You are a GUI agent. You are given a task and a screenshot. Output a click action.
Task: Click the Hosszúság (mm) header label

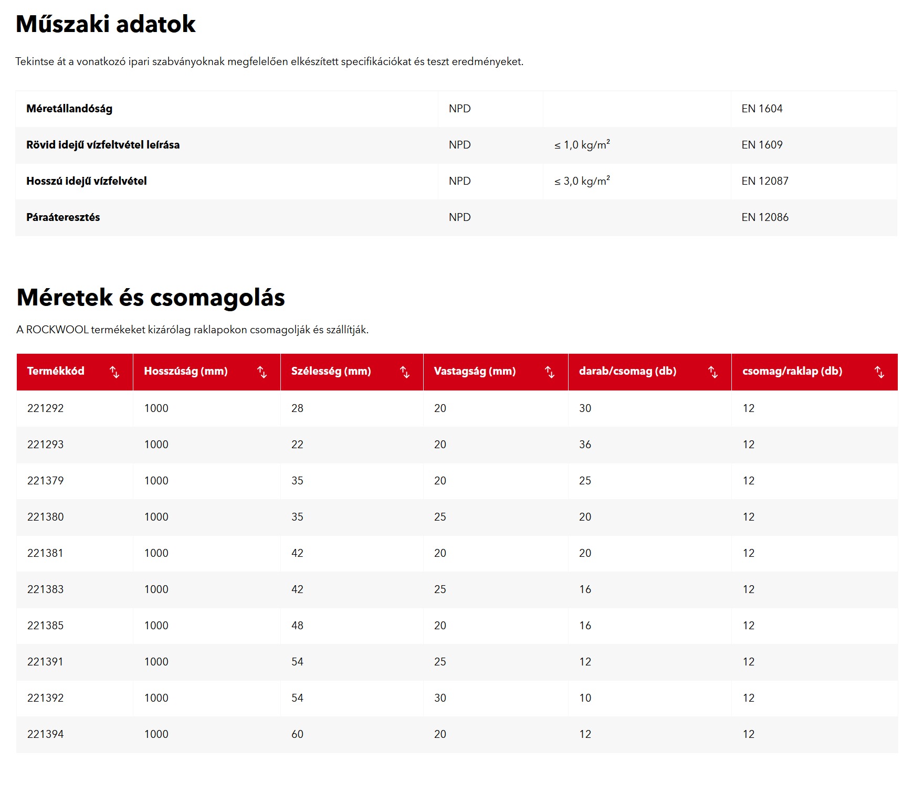coord(186,371)
